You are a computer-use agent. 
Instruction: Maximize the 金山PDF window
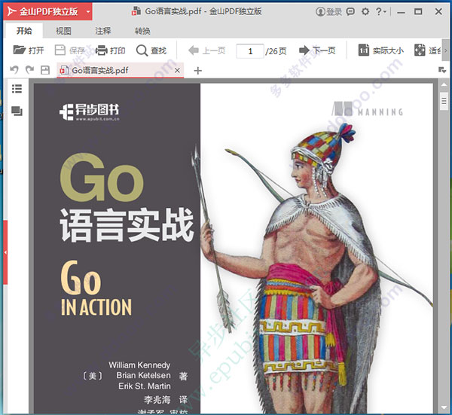(418, 11)
